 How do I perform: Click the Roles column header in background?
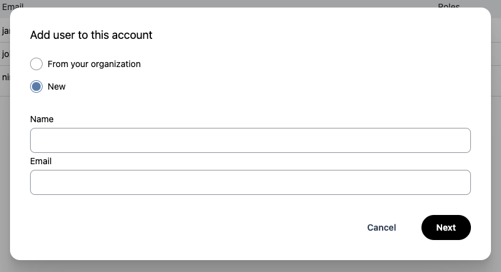pos(448,6)
